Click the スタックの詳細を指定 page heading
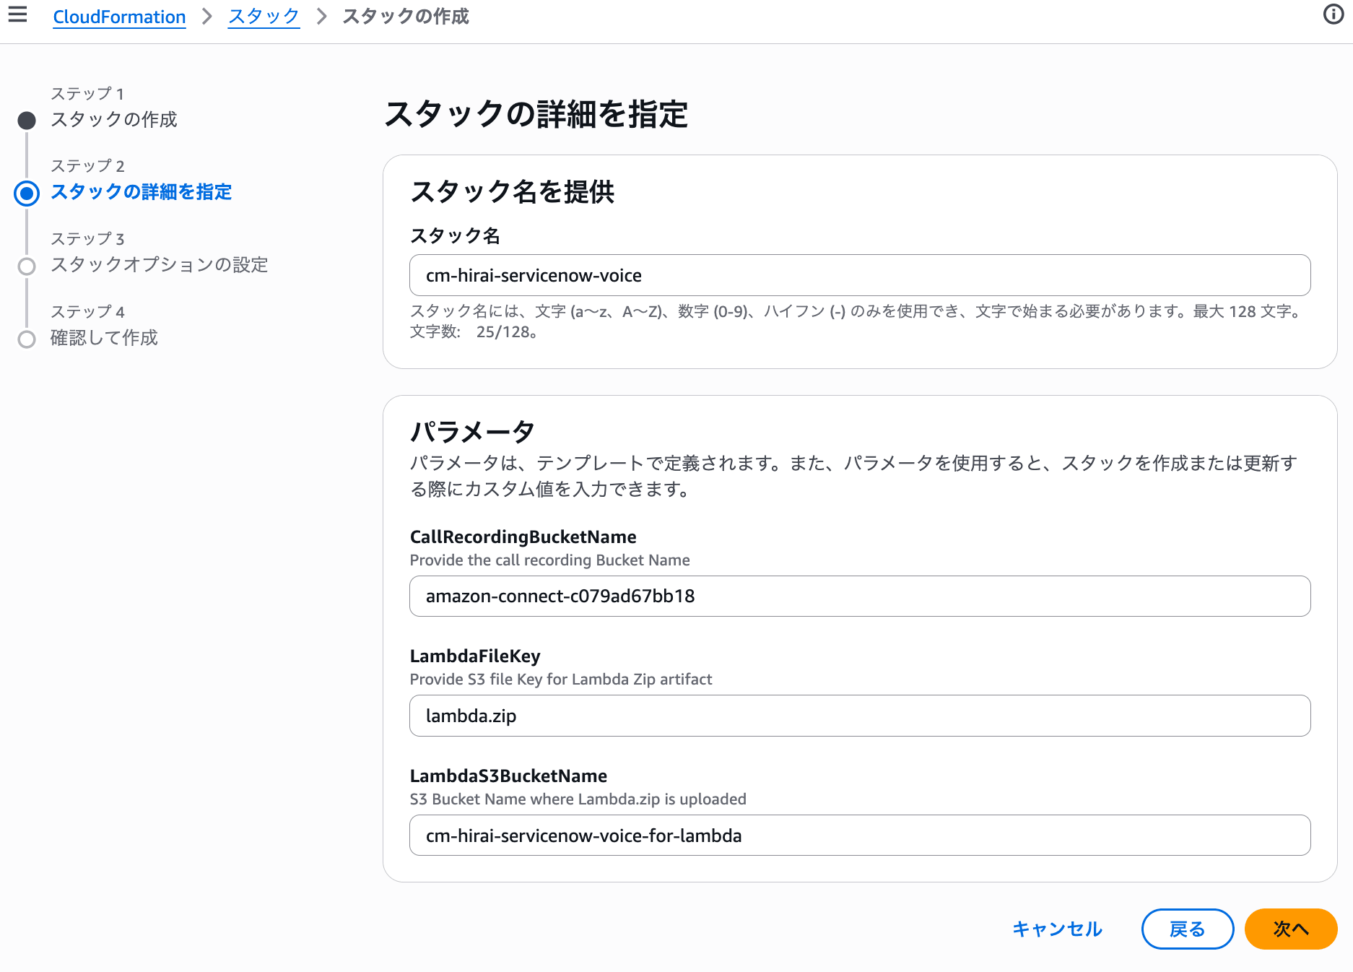Image resolution: width=1353 pixels, height=972 pixels. pos(536,114)
